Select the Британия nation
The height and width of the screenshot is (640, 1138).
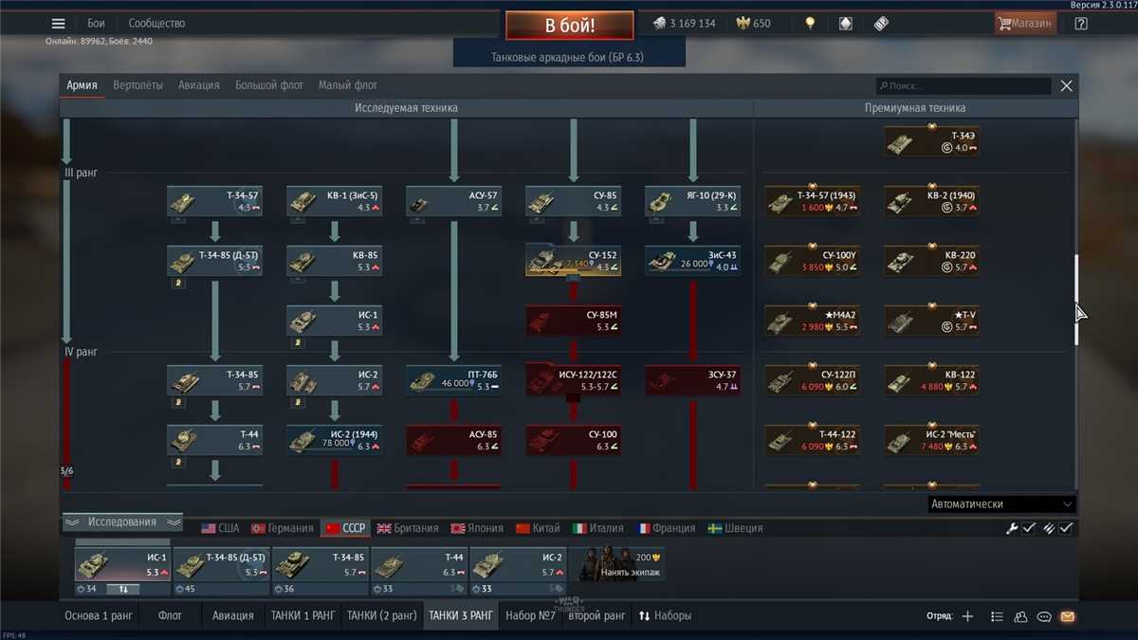408,528
